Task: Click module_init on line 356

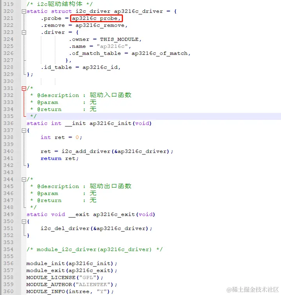Action: point(46,263)
